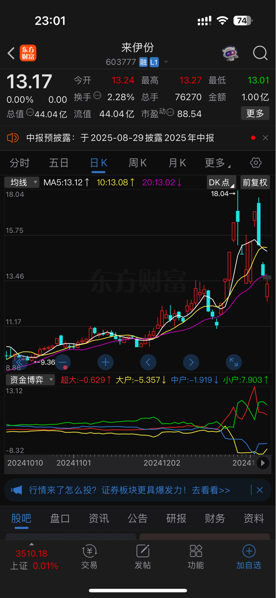Tap the 小户:7.903 value

[x=246, y=380]
